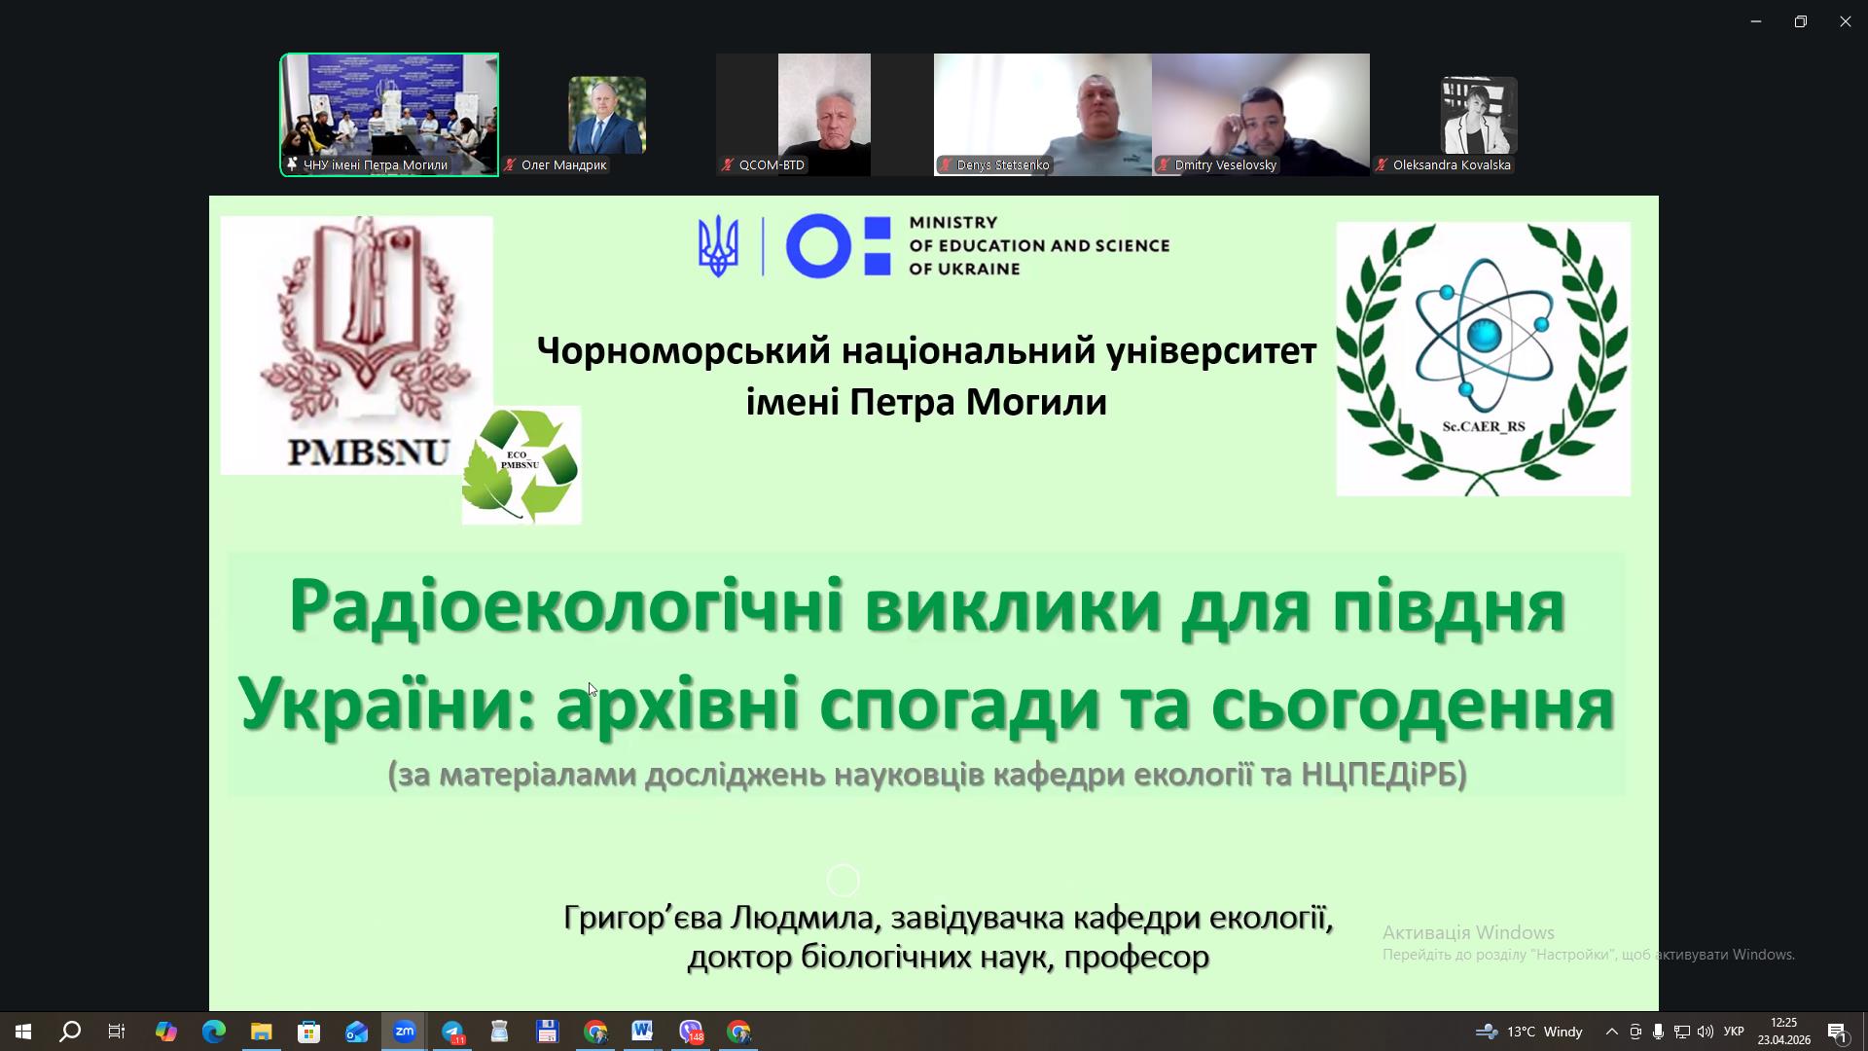Image resolution: width=1868 pixels, height=1051 pixels.
Task: Switch the УКР keyboard language
Action: (1734, 1032)
